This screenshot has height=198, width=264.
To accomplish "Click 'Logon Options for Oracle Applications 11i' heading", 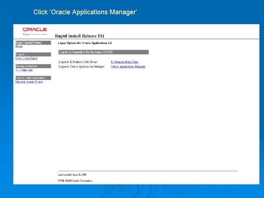I will (85, 43).
